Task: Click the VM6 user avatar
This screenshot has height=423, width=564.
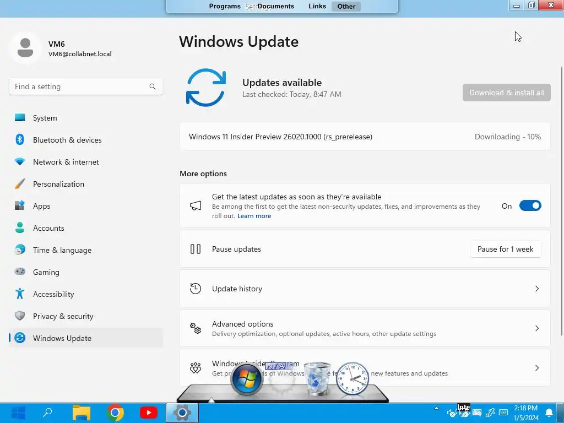Action: coord(25,48)
